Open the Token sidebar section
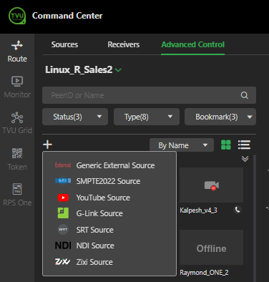This screenshot has height=282, width=269. click(17, 160)
